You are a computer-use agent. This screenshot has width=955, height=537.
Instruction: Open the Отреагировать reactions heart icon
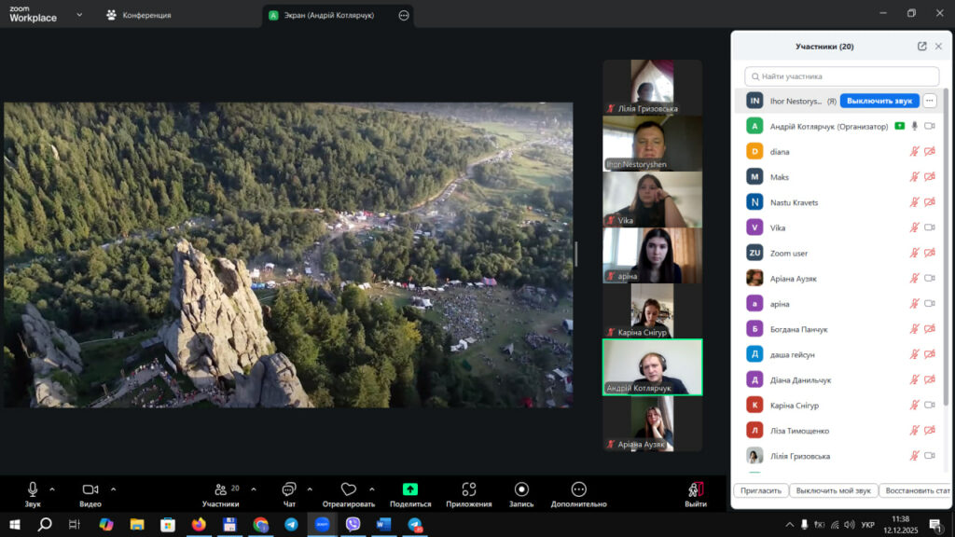pyautogui.click(x=349, y=489)
